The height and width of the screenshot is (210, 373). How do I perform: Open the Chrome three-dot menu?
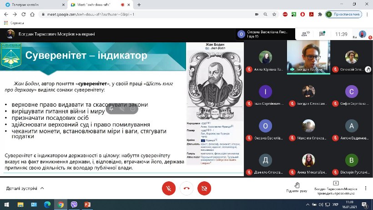367,14
